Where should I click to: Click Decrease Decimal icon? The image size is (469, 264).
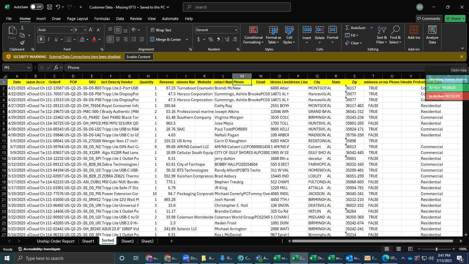[x=235, y=39]
